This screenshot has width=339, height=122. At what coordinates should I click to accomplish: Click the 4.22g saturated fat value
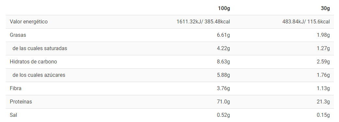tap(223, 48)
